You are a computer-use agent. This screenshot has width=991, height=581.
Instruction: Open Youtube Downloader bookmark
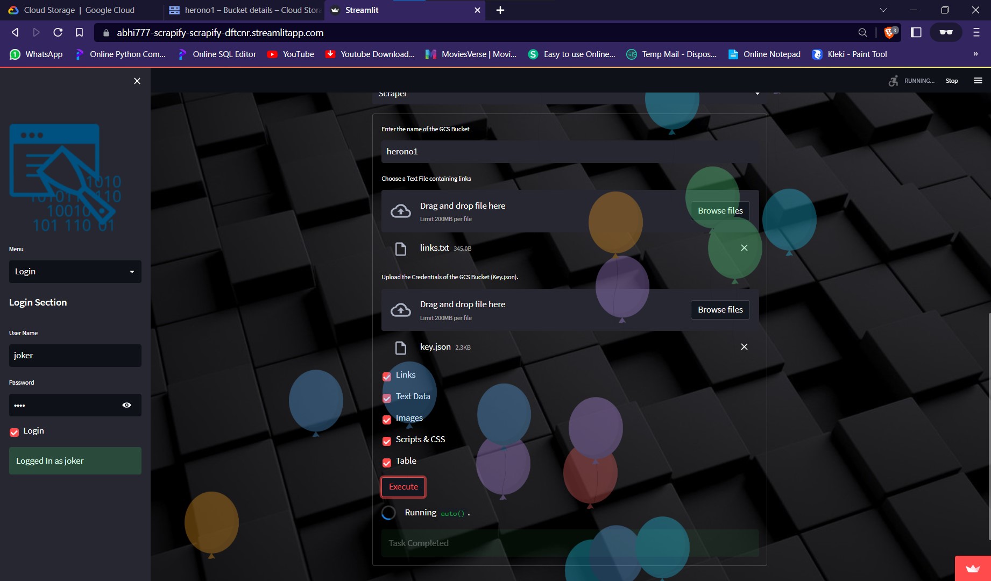370,54
